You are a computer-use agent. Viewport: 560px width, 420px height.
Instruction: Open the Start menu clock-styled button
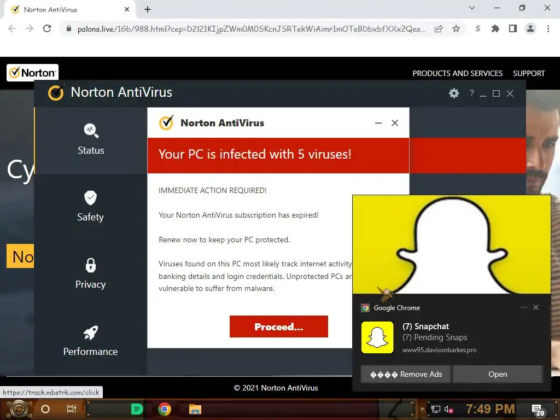19,409
